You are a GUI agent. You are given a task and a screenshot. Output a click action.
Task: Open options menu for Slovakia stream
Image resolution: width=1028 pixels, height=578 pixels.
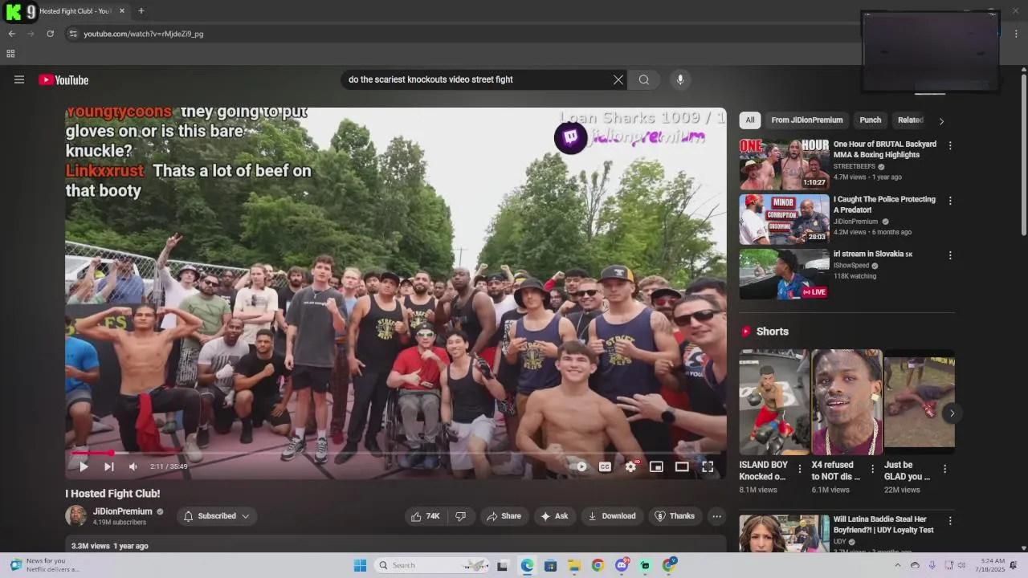pos(950,255)
